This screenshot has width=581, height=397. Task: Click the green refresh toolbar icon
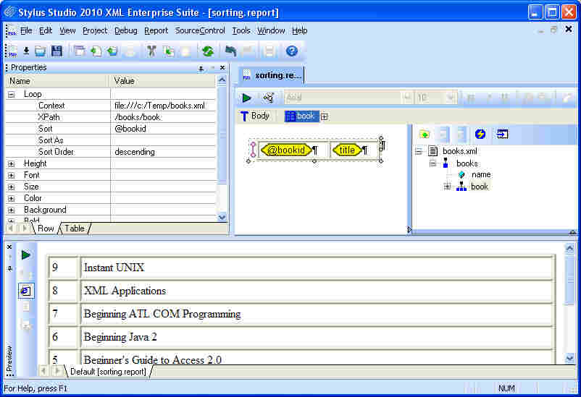point(207,51)
